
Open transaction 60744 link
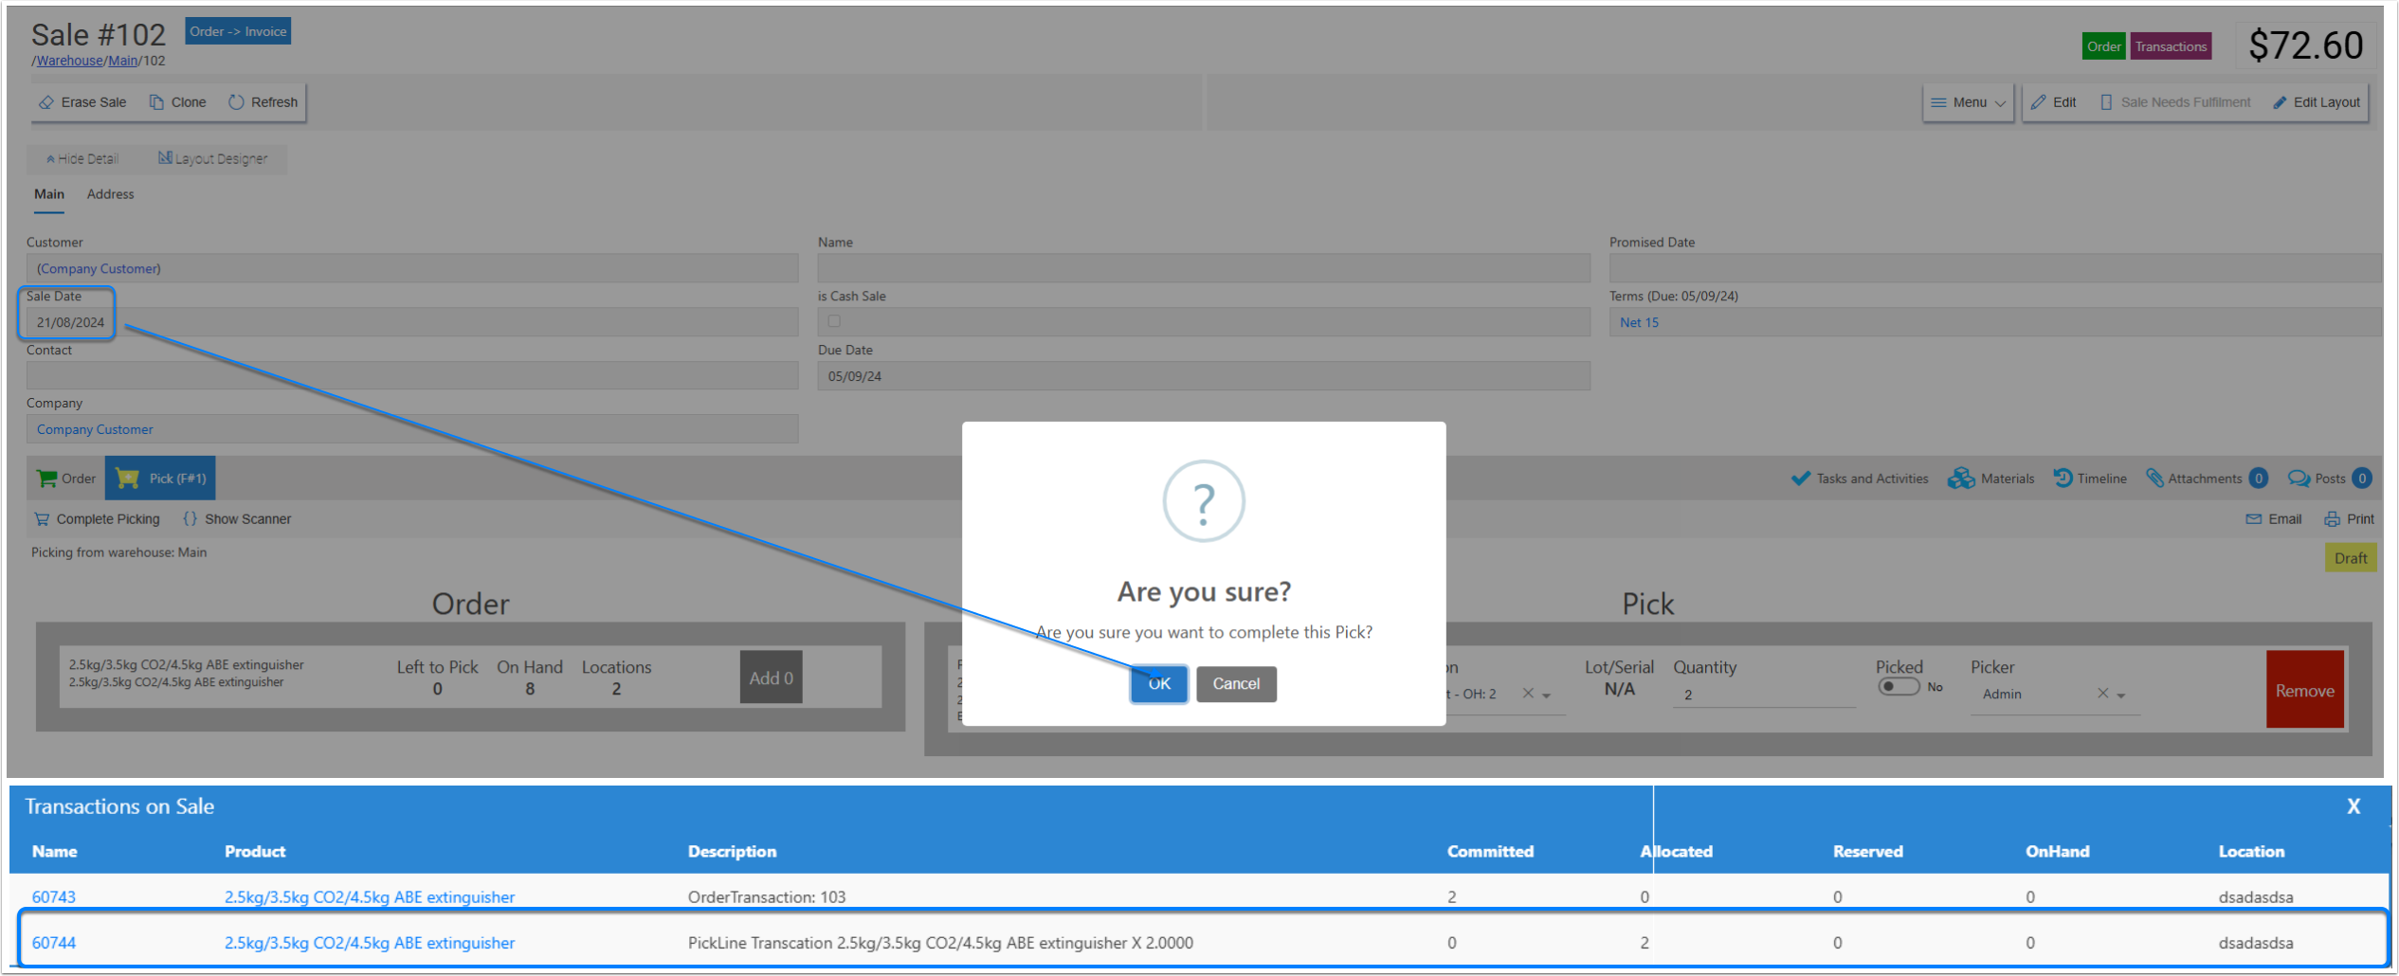click(x=54, y=943)
